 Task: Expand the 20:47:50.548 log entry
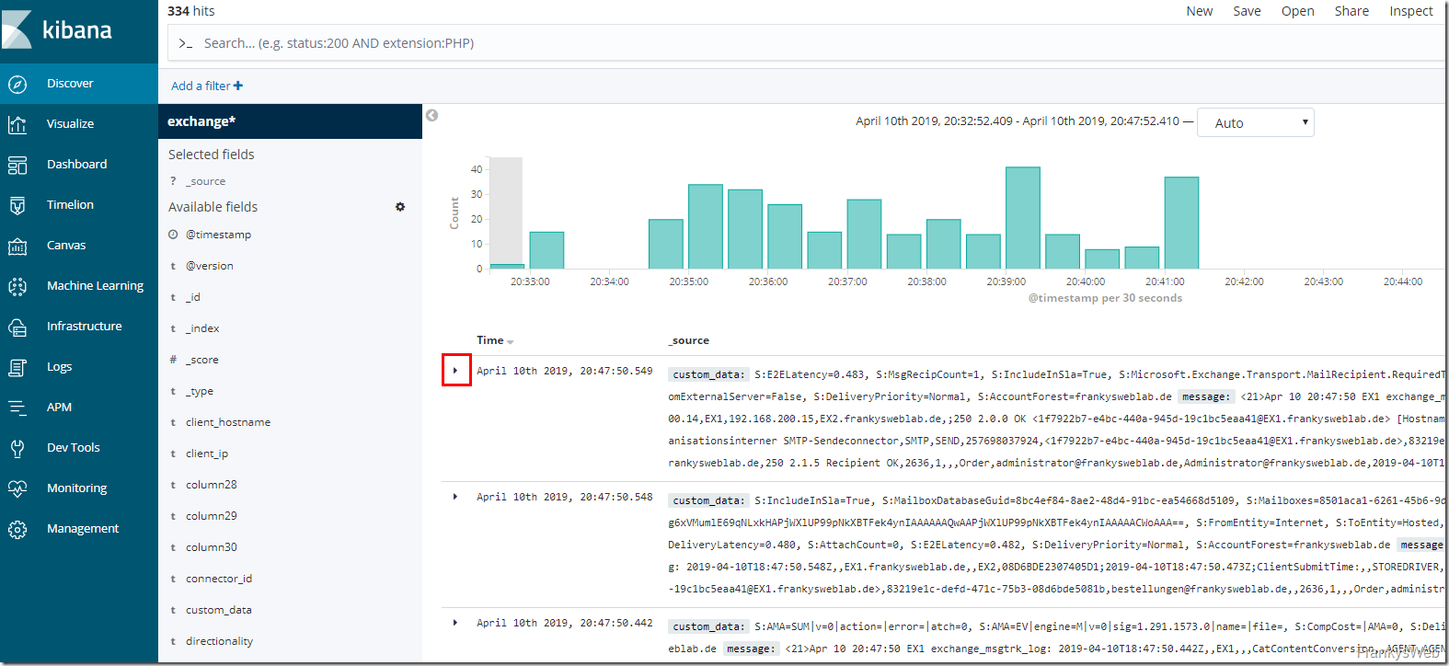point(455,497)
